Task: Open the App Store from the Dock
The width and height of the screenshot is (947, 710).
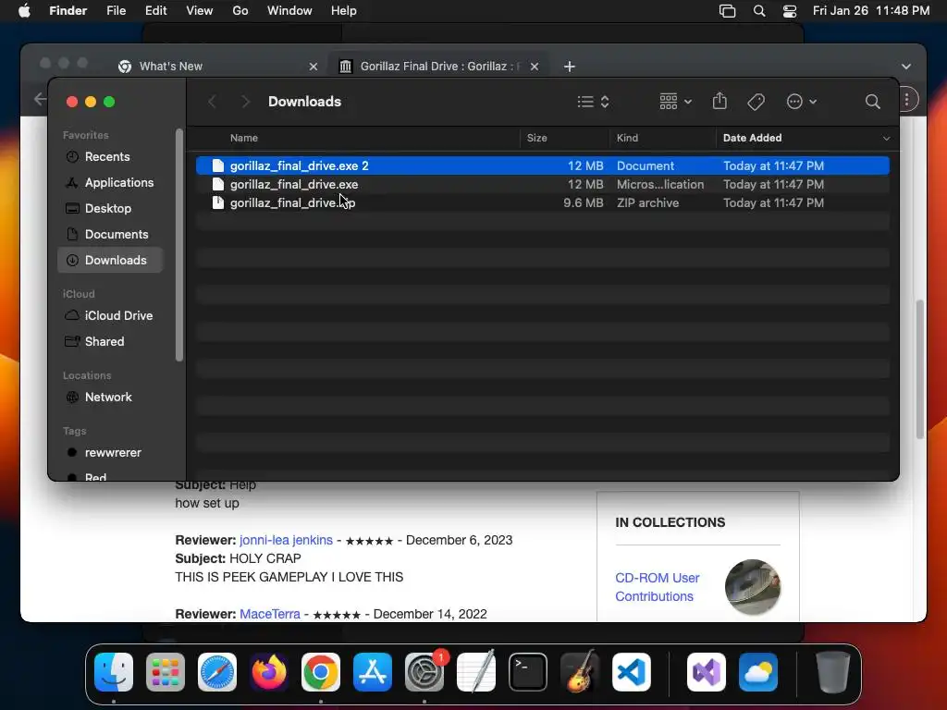Action: (x=372, y=672)
